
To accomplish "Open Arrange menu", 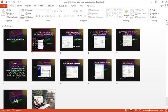I will pyautogui.click(x=126, y=14).
